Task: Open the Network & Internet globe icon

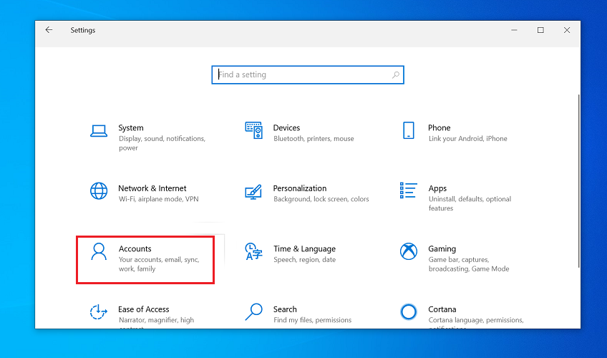Action: (99, 190)
